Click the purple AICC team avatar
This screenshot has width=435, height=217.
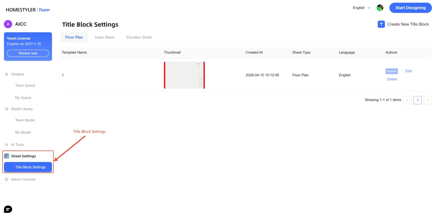click(8, 24)
